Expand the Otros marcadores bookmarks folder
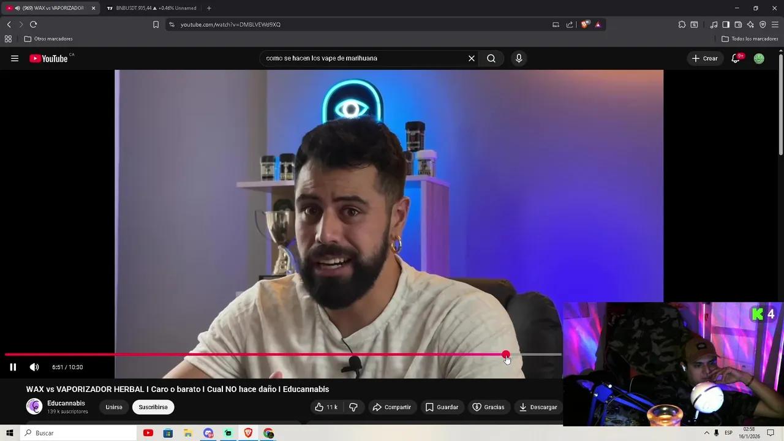The width and height of the screenshot is (784, 441). coord(50,39)
